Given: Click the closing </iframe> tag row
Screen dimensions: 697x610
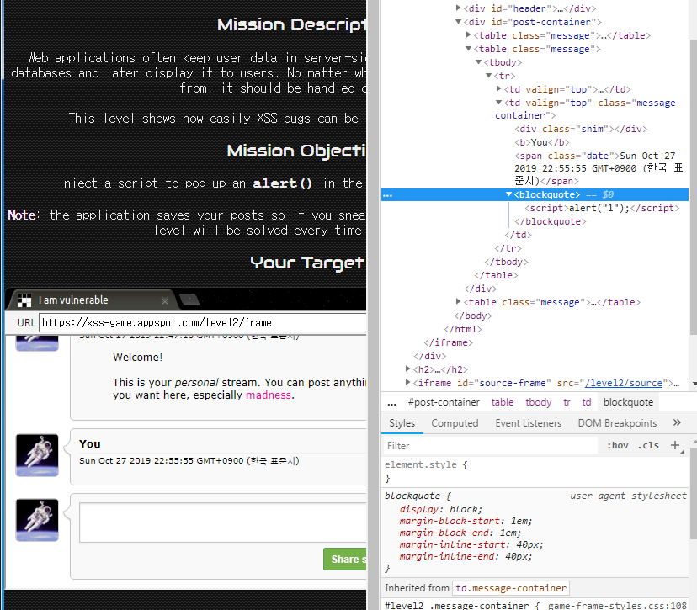Looking at the screenshot, I should [448, 342].
